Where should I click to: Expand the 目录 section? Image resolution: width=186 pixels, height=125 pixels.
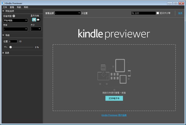coord(6,53)
